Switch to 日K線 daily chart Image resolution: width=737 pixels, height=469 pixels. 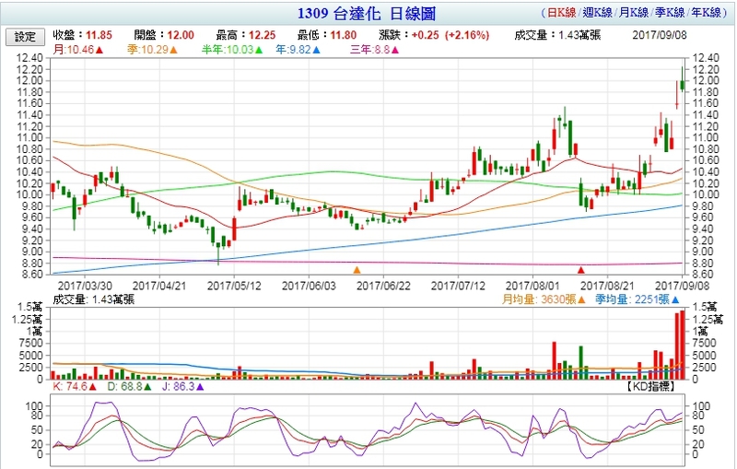point(562,13)
